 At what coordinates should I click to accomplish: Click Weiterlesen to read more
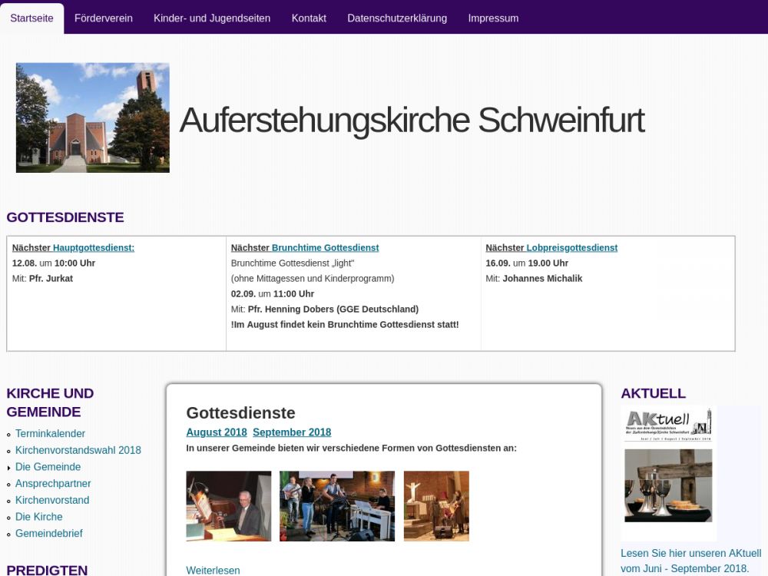[x=213, y=571]
